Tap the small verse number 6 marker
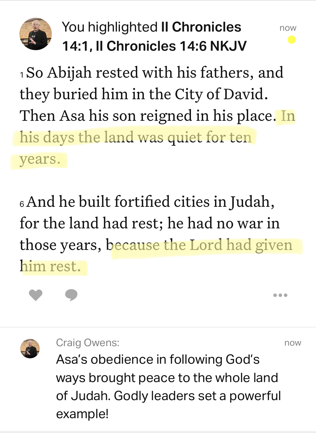316x433 pixels. pyautogui.click(x=22, y=204)
